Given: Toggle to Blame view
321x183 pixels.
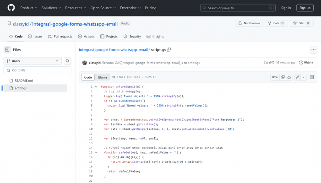Looking at the screenshot, I should [102, 77].
